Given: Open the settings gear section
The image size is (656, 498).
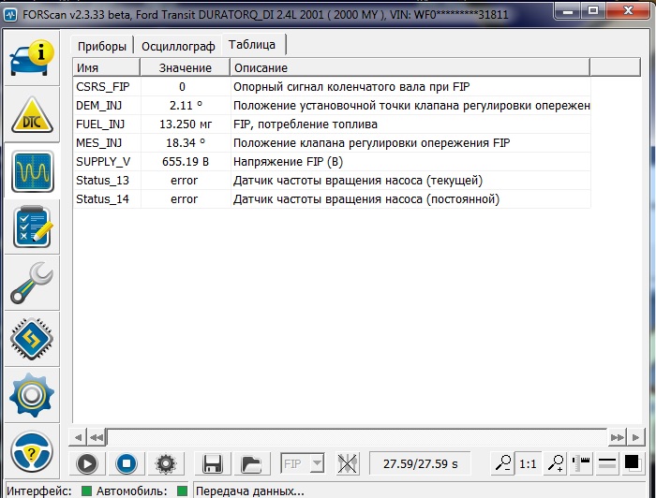Looking at the screenshot, I should tap(32, 395).
